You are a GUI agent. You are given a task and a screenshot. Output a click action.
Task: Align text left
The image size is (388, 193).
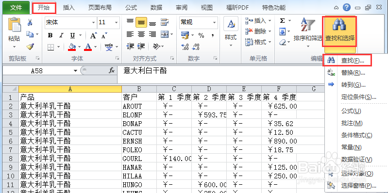tap(130, 34)
